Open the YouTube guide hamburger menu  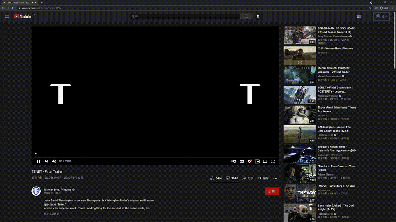7,16
